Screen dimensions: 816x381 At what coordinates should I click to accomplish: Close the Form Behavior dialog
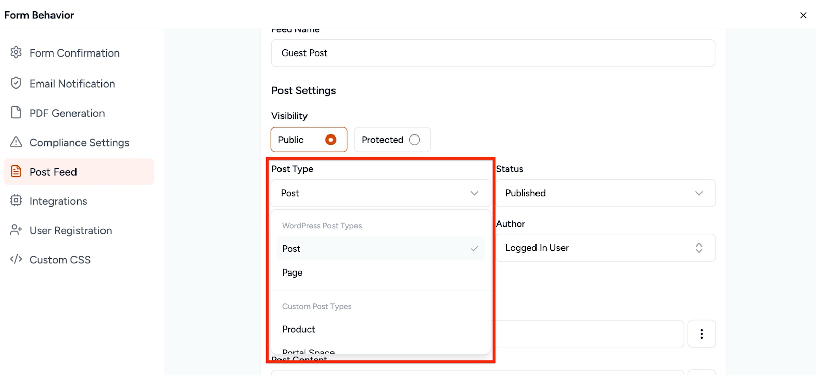pos(803,15)
